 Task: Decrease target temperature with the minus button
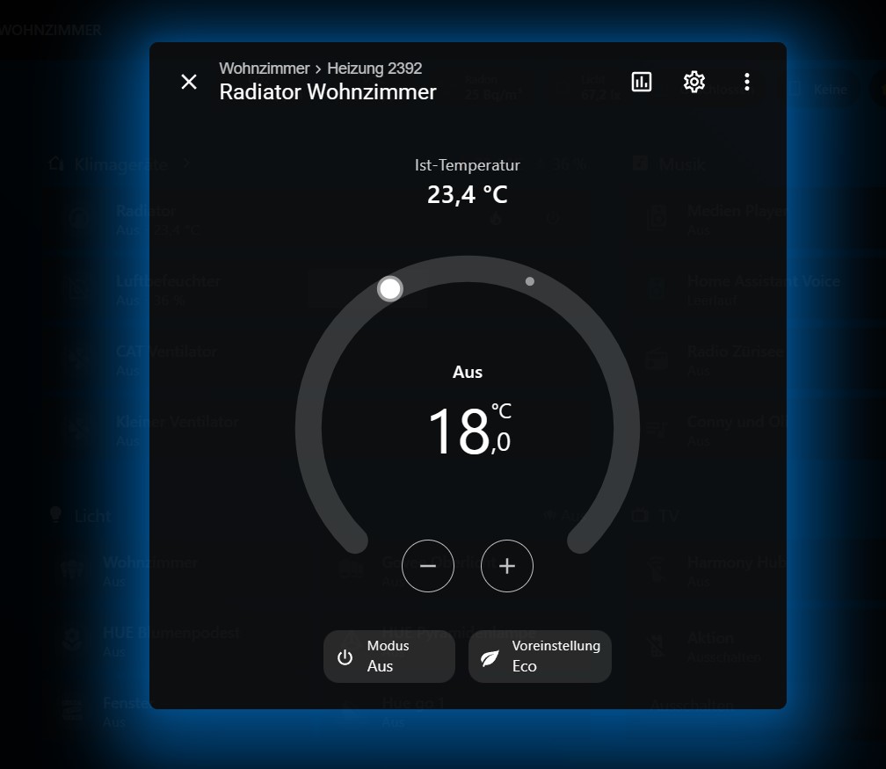428,566
